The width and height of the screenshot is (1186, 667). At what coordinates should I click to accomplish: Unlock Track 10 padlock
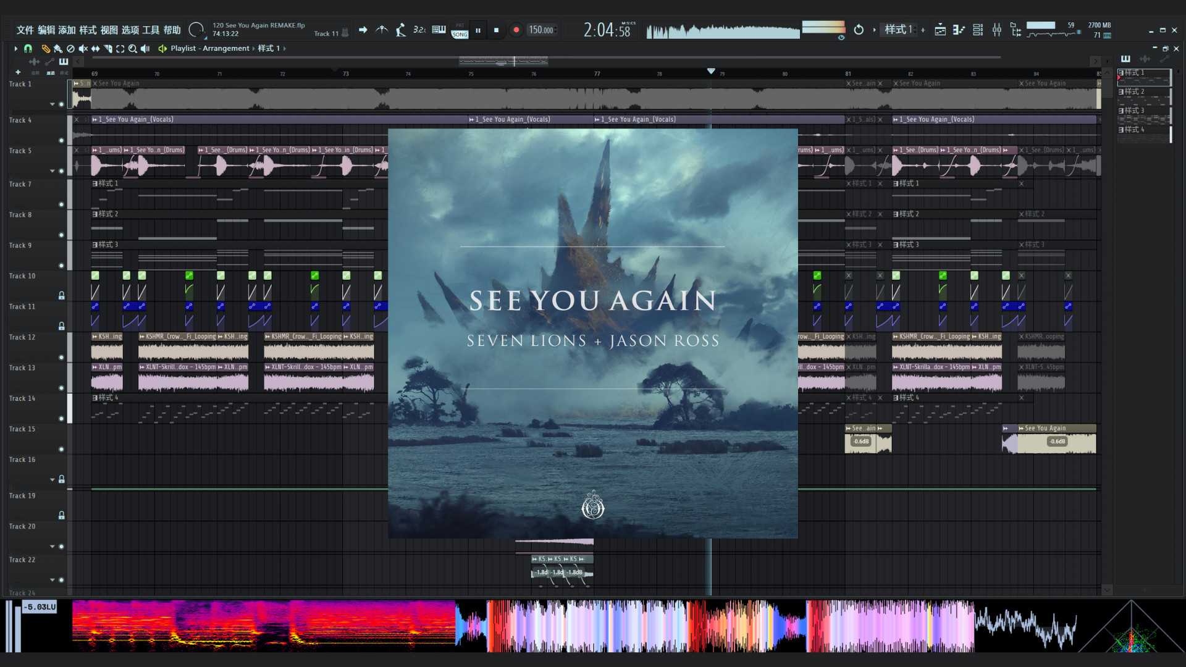click(x=61, y=295)
